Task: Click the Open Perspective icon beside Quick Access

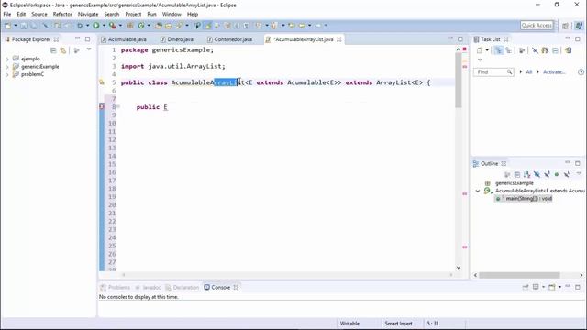Action: click(565, 26)
